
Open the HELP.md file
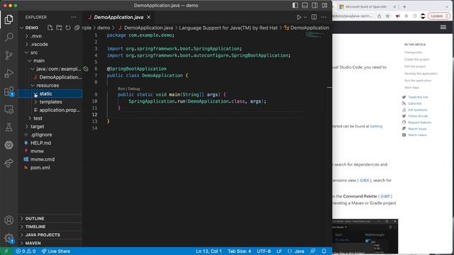click(x=50, y=143)
